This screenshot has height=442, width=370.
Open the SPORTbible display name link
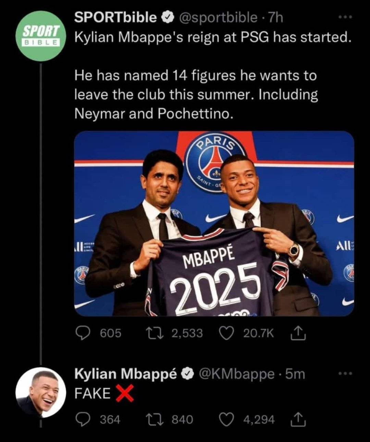coord(115,17)
